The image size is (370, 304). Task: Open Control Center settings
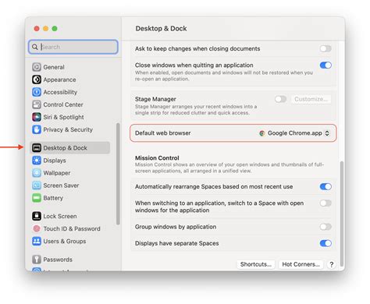tap(69, 104)
